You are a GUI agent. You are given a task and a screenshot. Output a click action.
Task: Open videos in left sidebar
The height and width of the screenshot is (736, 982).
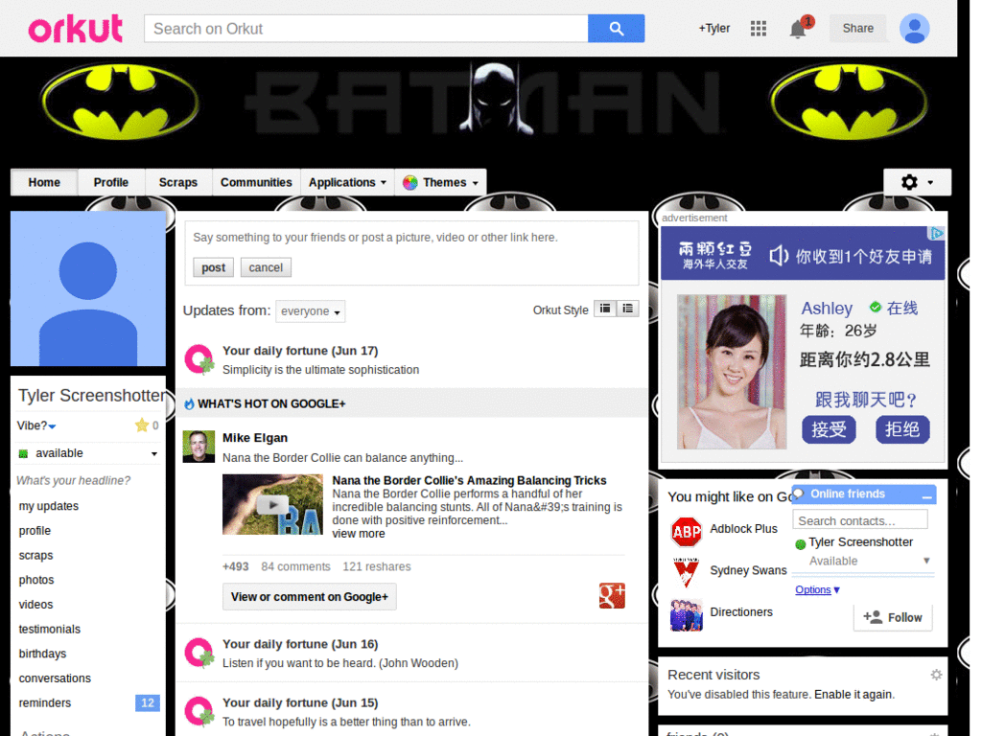35,605
